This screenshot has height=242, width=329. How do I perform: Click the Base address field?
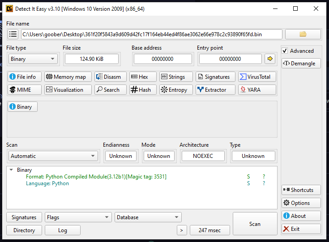tap(162, 59)
